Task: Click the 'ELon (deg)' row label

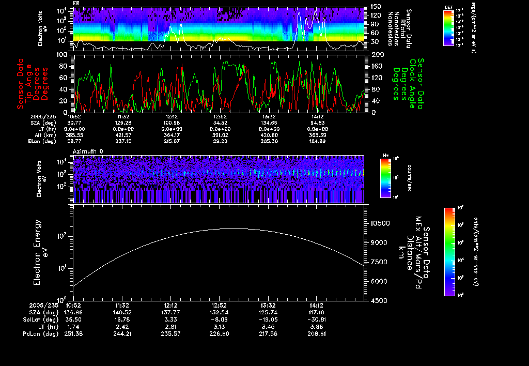Action: point(42,141)
